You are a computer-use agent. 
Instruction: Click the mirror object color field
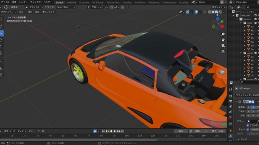253,121
